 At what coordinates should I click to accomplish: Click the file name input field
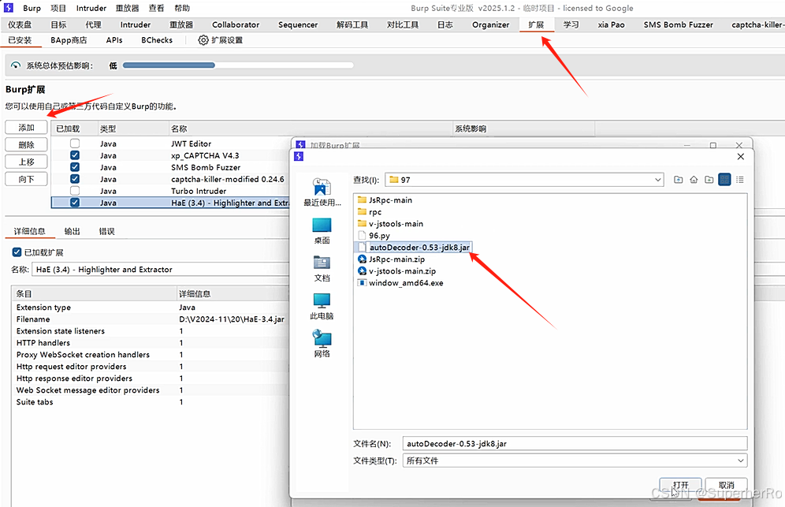click(575, 444)
